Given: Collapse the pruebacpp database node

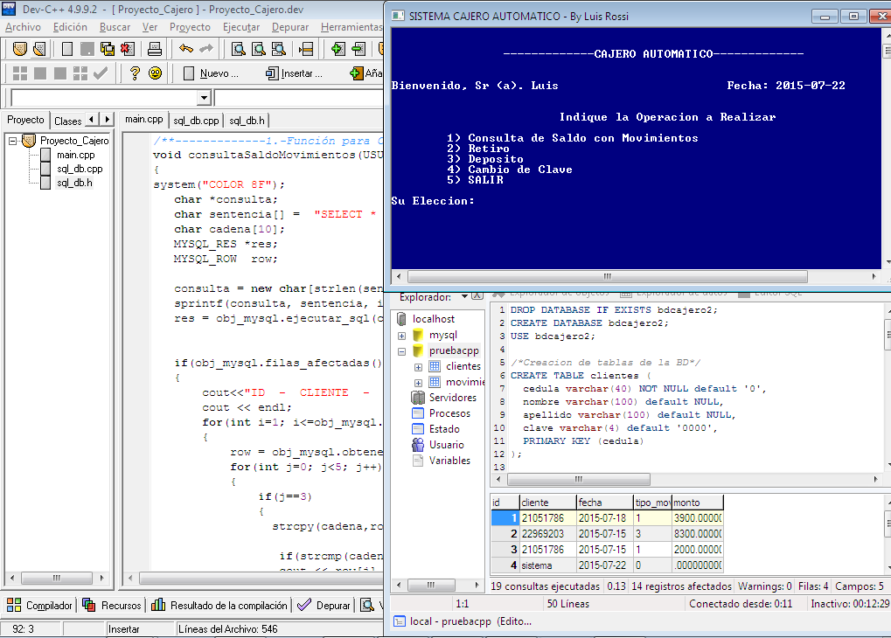Looking at the screenshot, I should pos(401,351).
